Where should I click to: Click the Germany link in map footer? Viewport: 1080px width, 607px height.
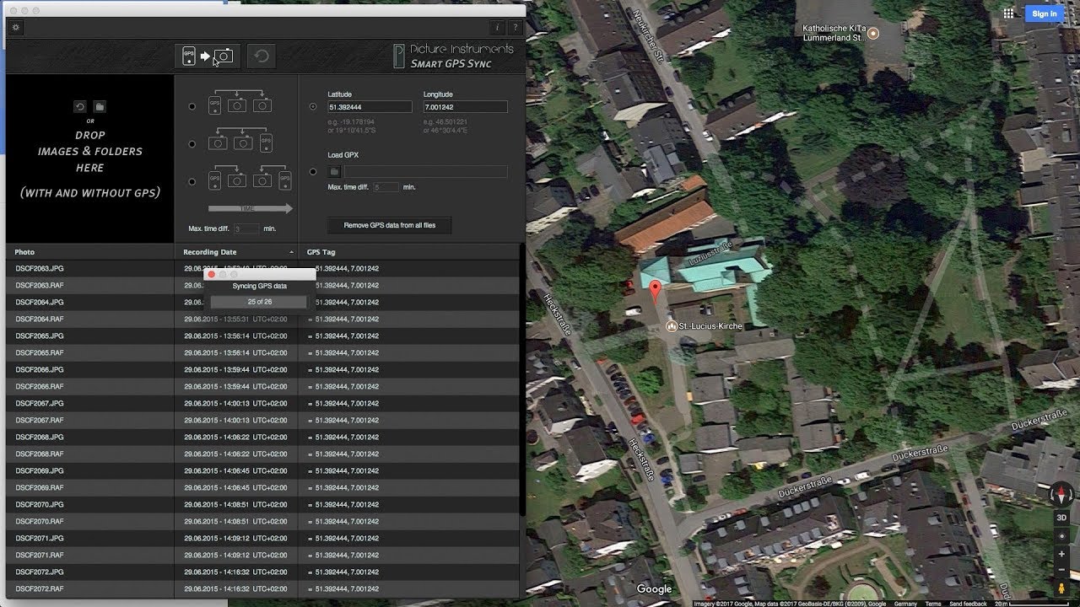(905, 604)
